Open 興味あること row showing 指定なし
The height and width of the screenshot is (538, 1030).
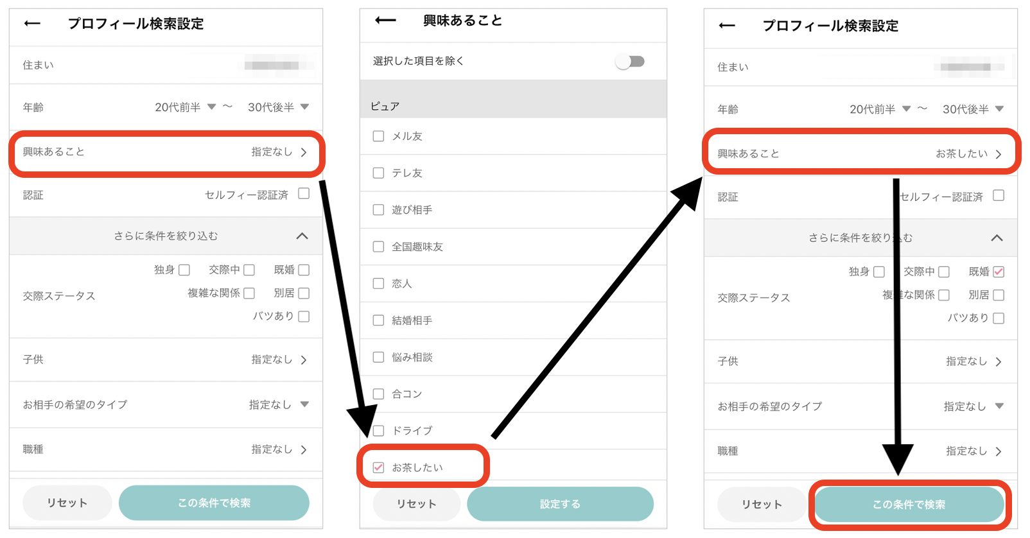[166, 152]
